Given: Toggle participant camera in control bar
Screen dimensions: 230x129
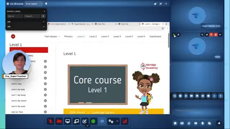Looking at the screenshot, I should (x=192, y=96).
